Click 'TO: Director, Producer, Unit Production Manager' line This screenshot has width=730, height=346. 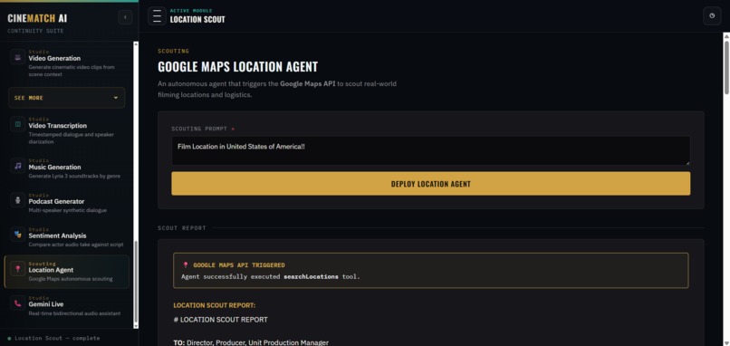(251, 342)
